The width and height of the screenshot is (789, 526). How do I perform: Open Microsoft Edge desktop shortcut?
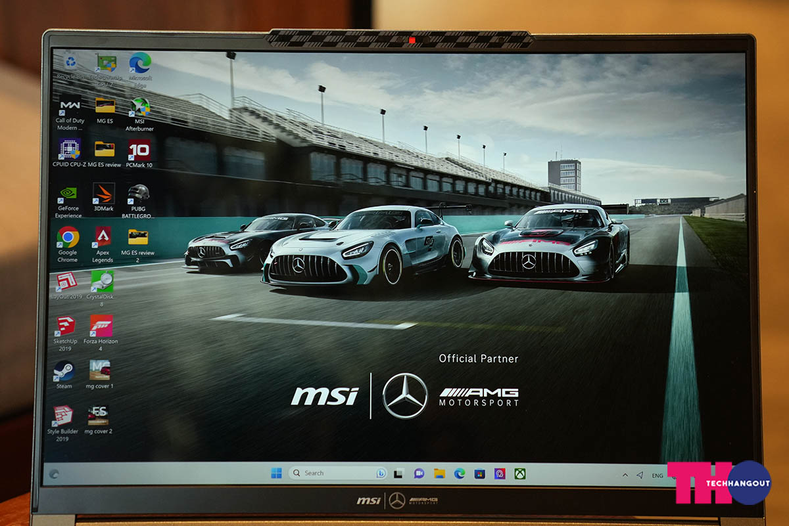140,68
